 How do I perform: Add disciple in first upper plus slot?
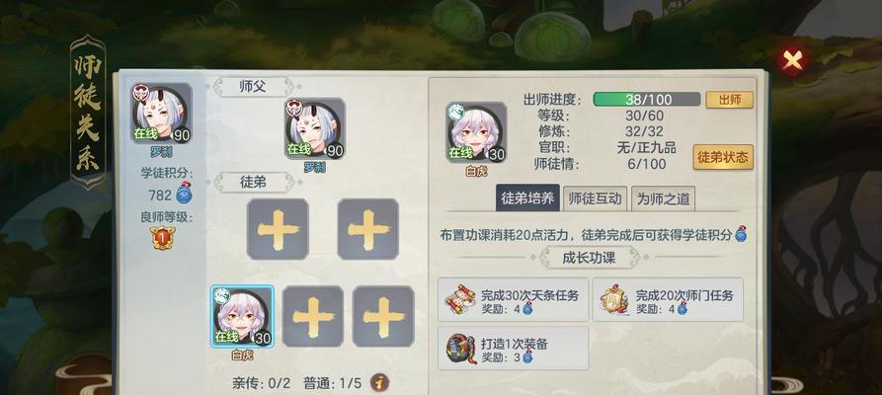[x=278, y=229]
